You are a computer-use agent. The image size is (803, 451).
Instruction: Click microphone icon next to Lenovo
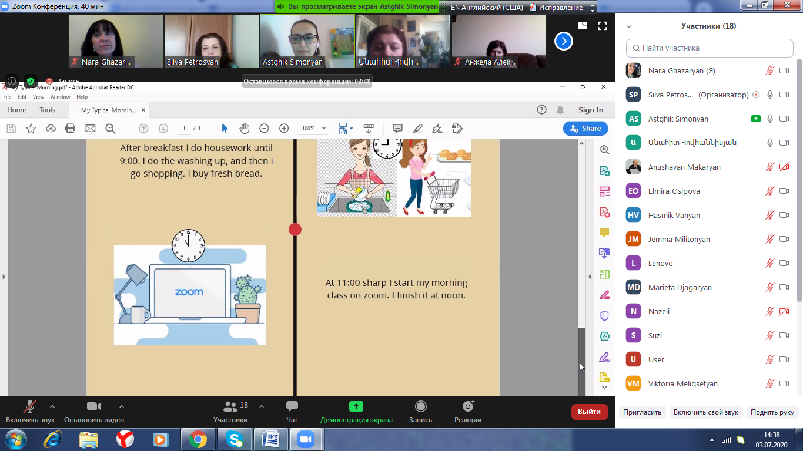pyautogui.click(x=769, y=263)
